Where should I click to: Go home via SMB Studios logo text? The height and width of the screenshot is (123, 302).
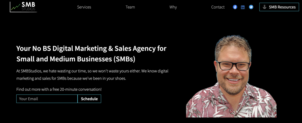(28, 6)
